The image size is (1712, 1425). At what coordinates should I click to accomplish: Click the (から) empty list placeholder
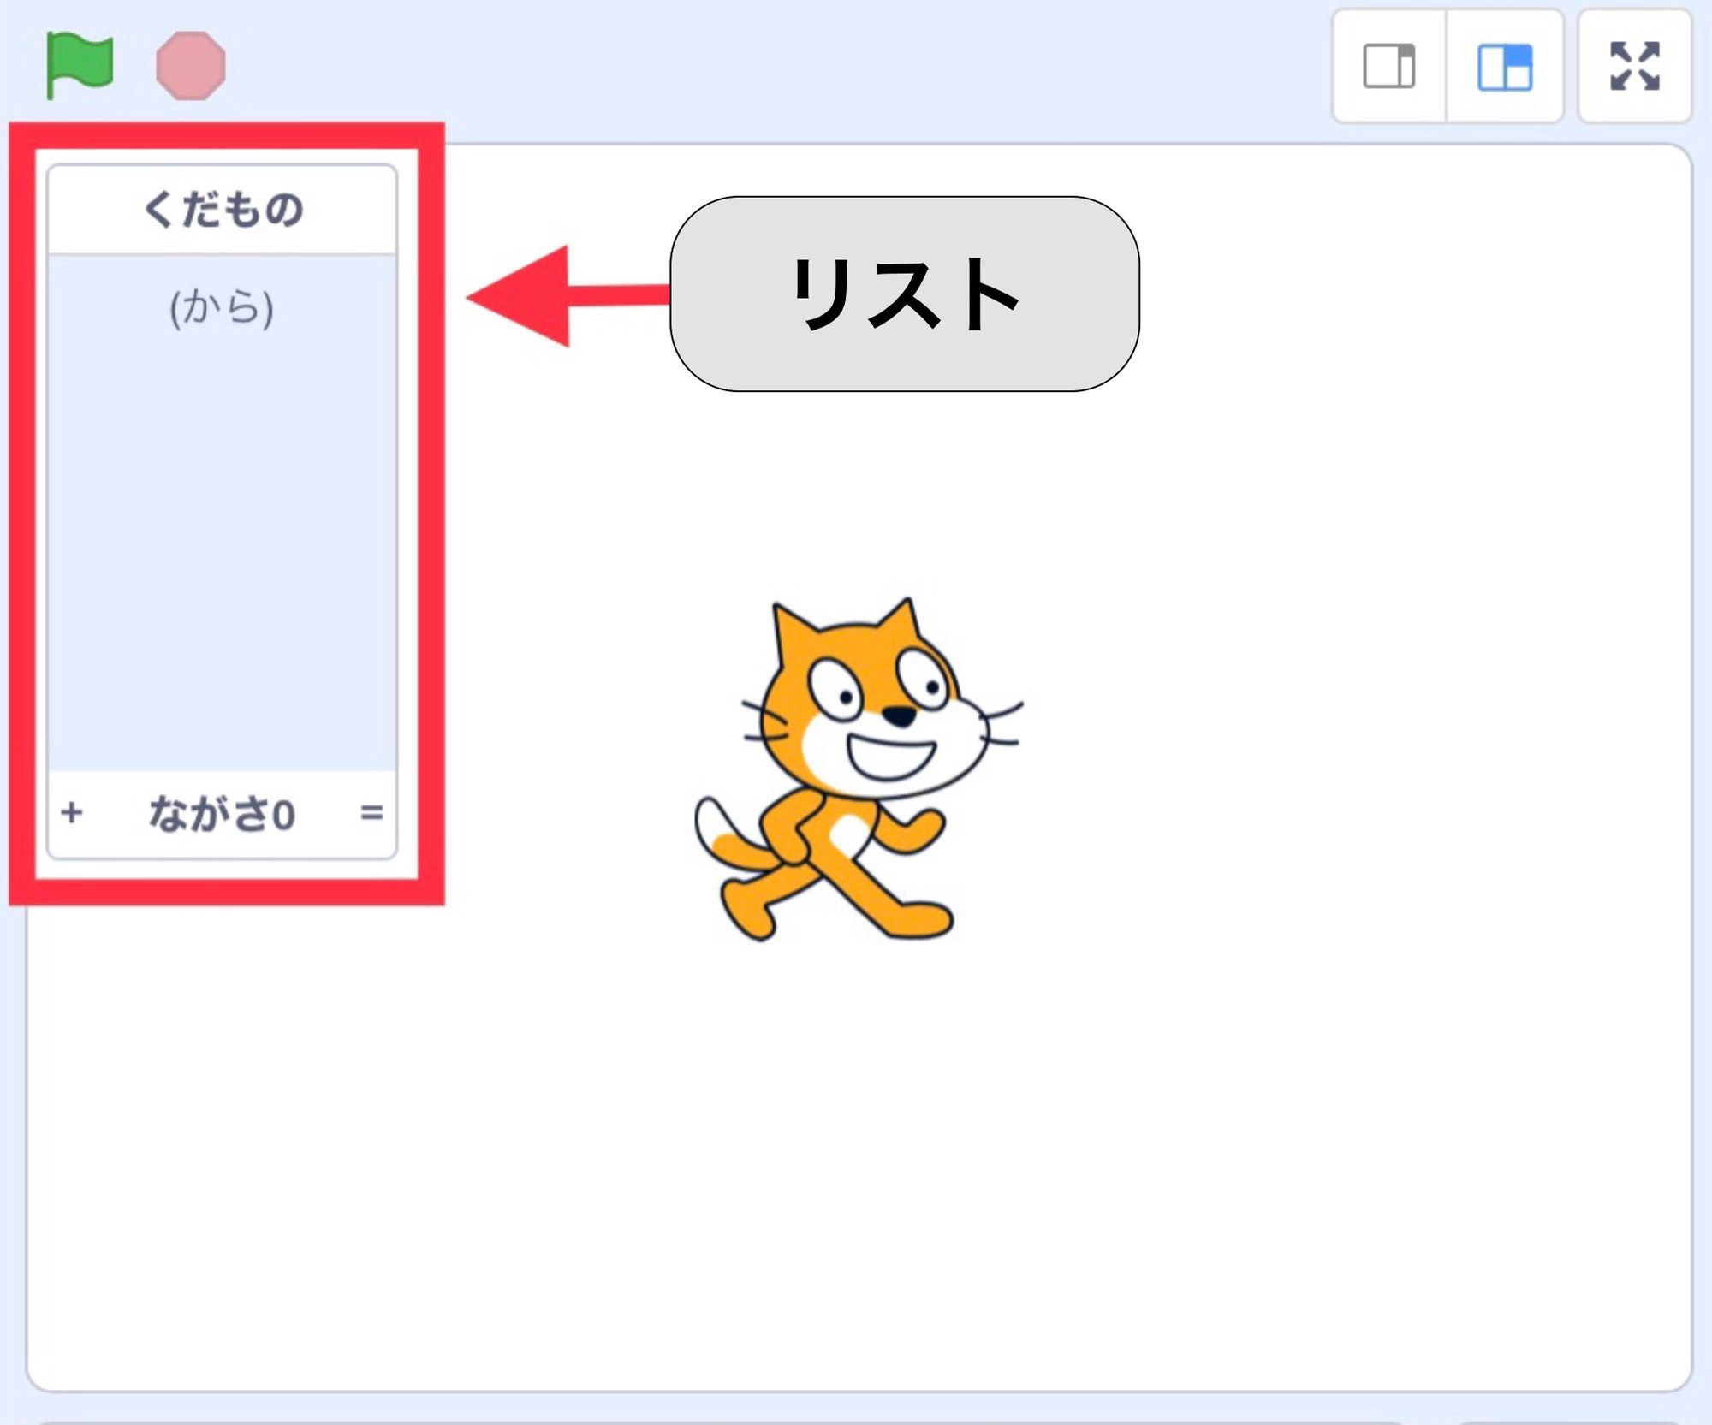(222, 308)
